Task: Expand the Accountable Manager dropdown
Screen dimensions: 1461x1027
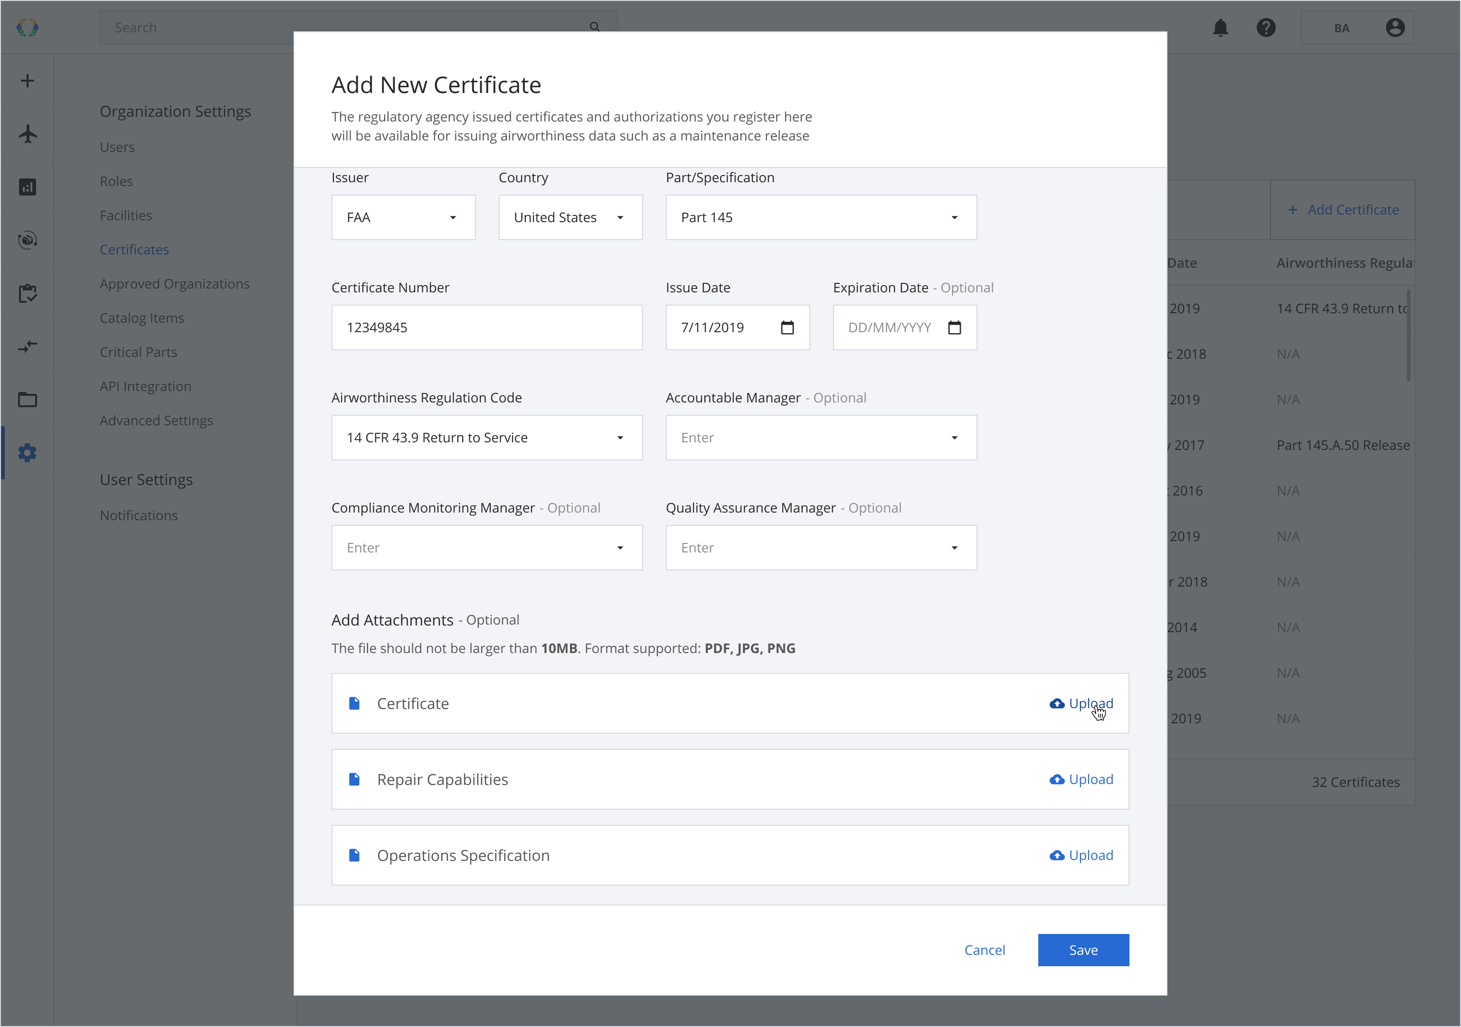Action: pyautogui.click(x=822, y=438)
